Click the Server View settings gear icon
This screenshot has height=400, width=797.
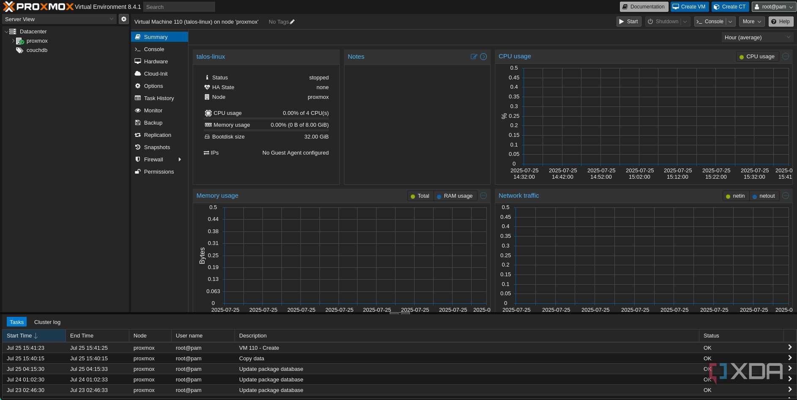[x=124, y=19]
